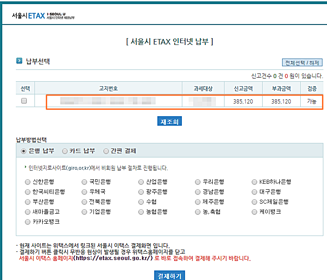This screenshot has height=280, width=327.
Task: Choose 국민은행 as the bank
Action: coord(84,182)
